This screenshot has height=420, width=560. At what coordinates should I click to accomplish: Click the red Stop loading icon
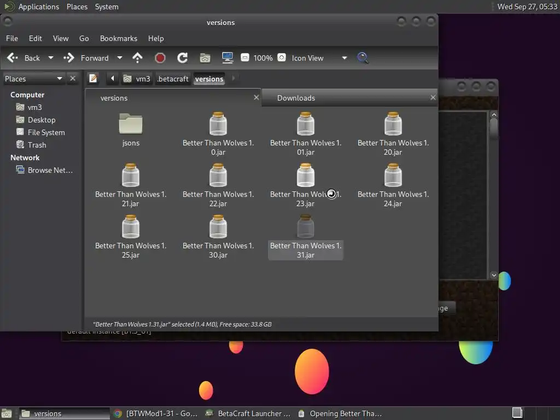click(x=160, y=58)
